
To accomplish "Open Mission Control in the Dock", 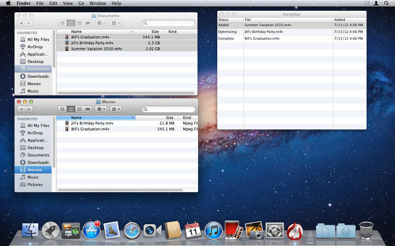I will tap(71, 230).
